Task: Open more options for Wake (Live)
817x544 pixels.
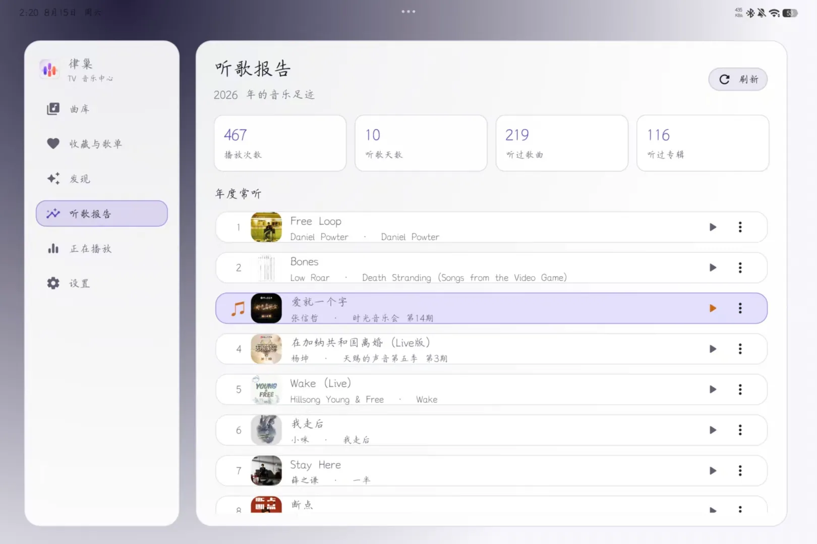Action: (740, 389)
